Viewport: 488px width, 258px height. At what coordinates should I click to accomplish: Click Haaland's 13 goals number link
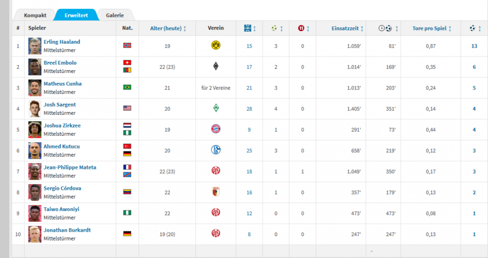point(474,46)
